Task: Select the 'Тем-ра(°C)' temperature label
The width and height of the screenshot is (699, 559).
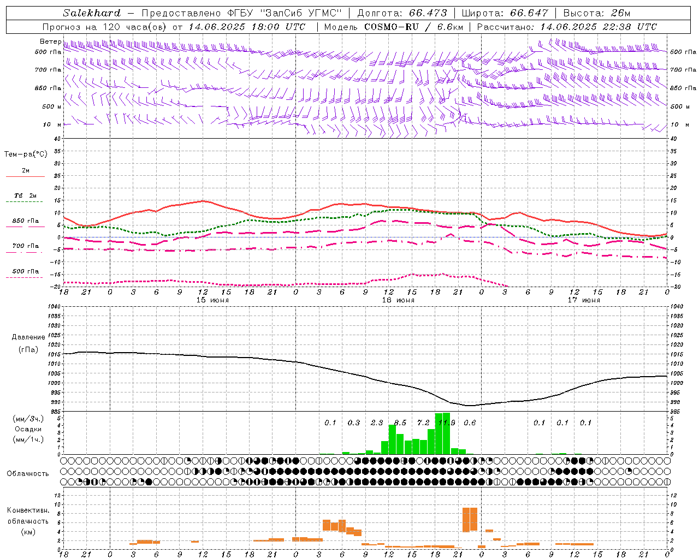Action: click(26, 154)
